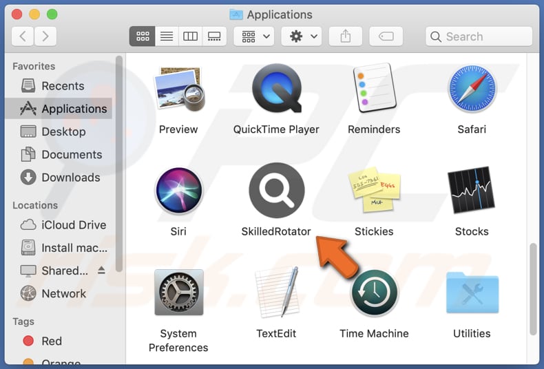
Task: Click the Stickies app icon
Action: point(374,189)
